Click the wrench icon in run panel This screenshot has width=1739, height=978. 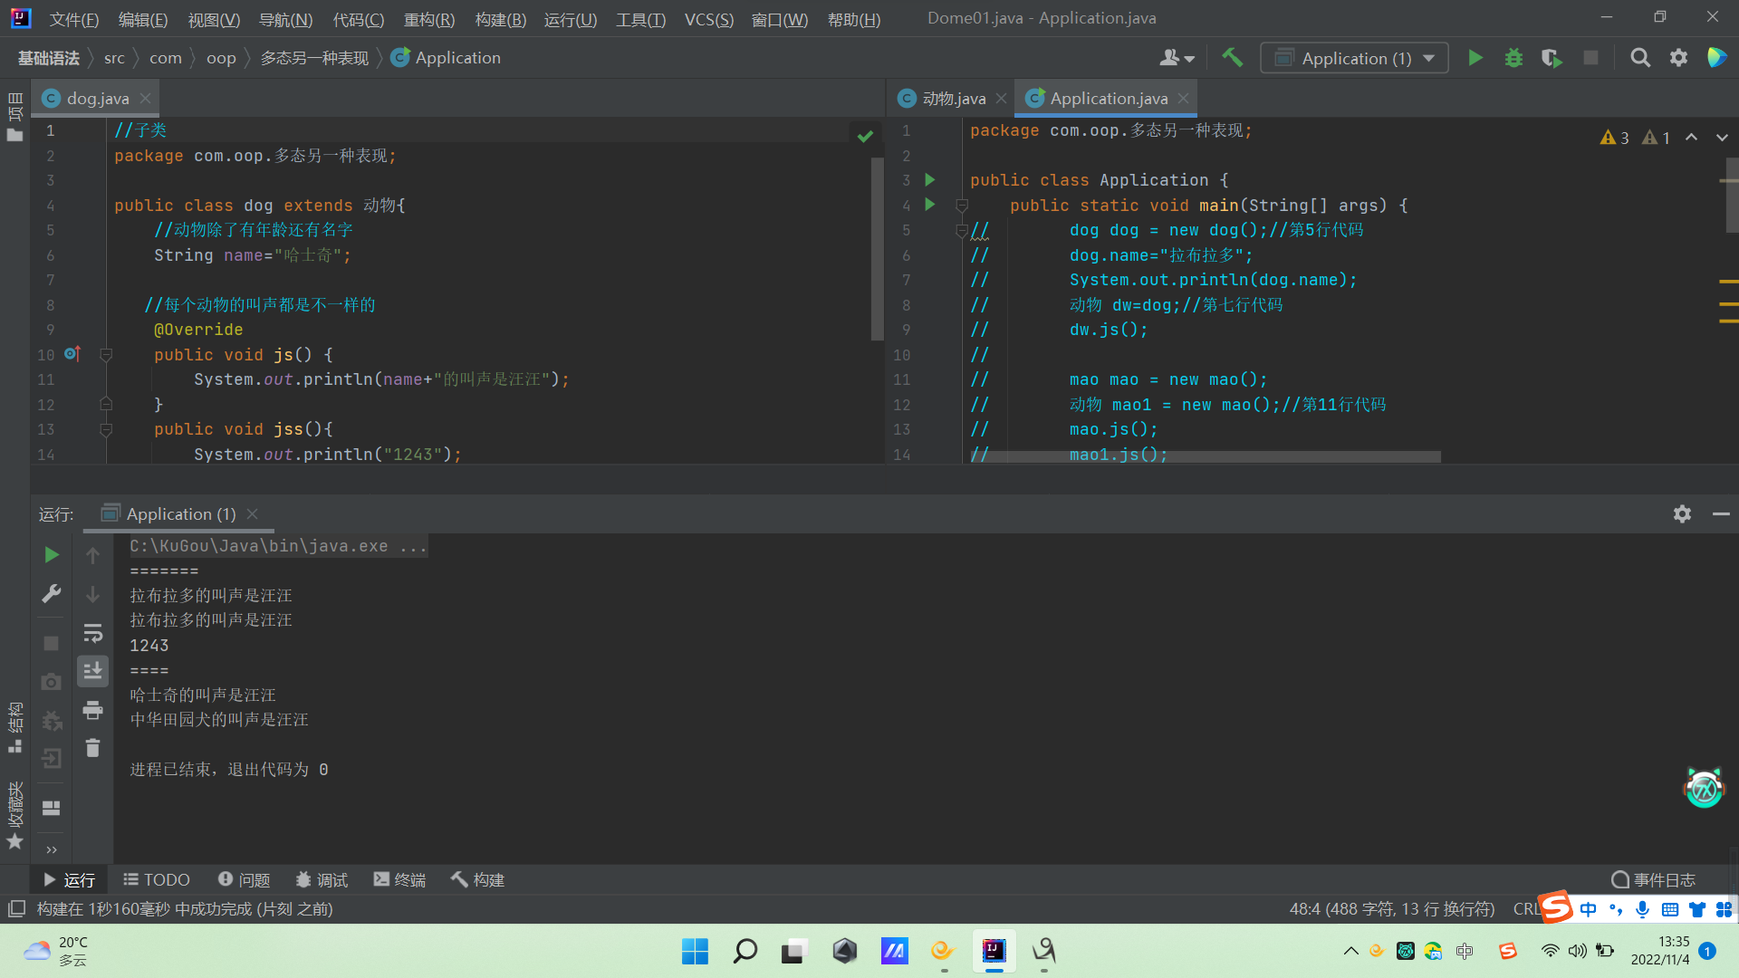click(x=52, y=594)
